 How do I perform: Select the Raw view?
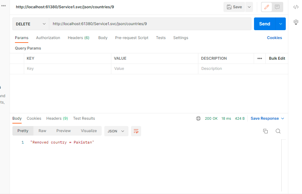point(42,131)
